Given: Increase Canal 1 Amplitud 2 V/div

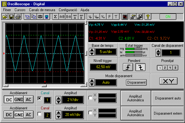Looking at the screenshot, I should (58, 98).
